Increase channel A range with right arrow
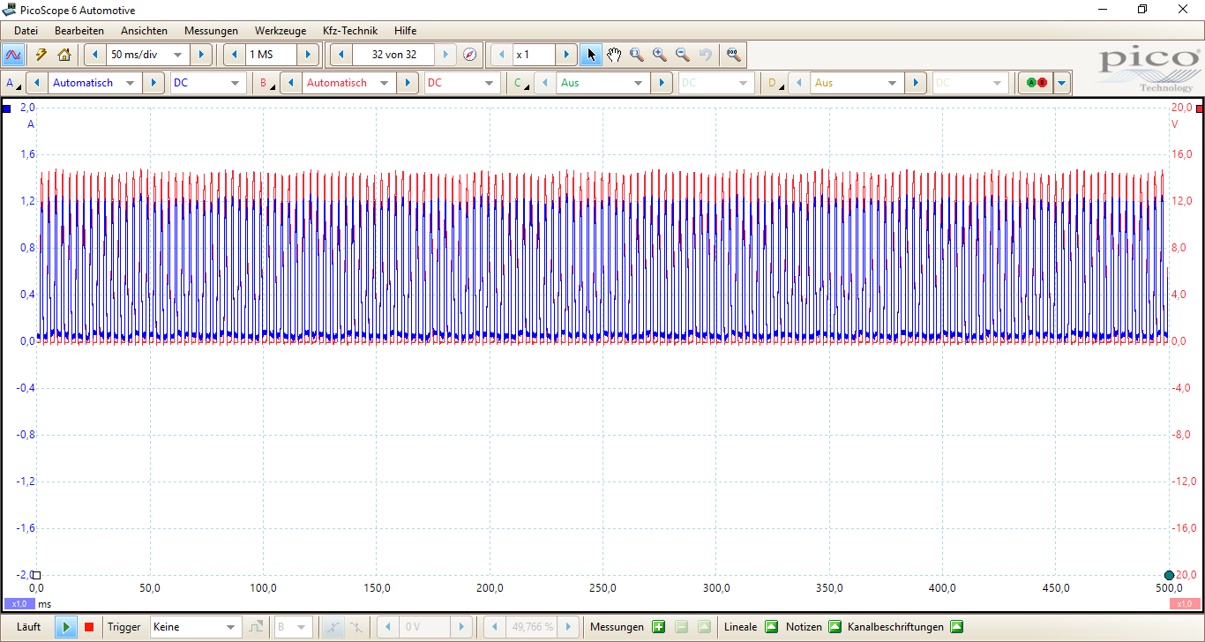 point(153,83)
